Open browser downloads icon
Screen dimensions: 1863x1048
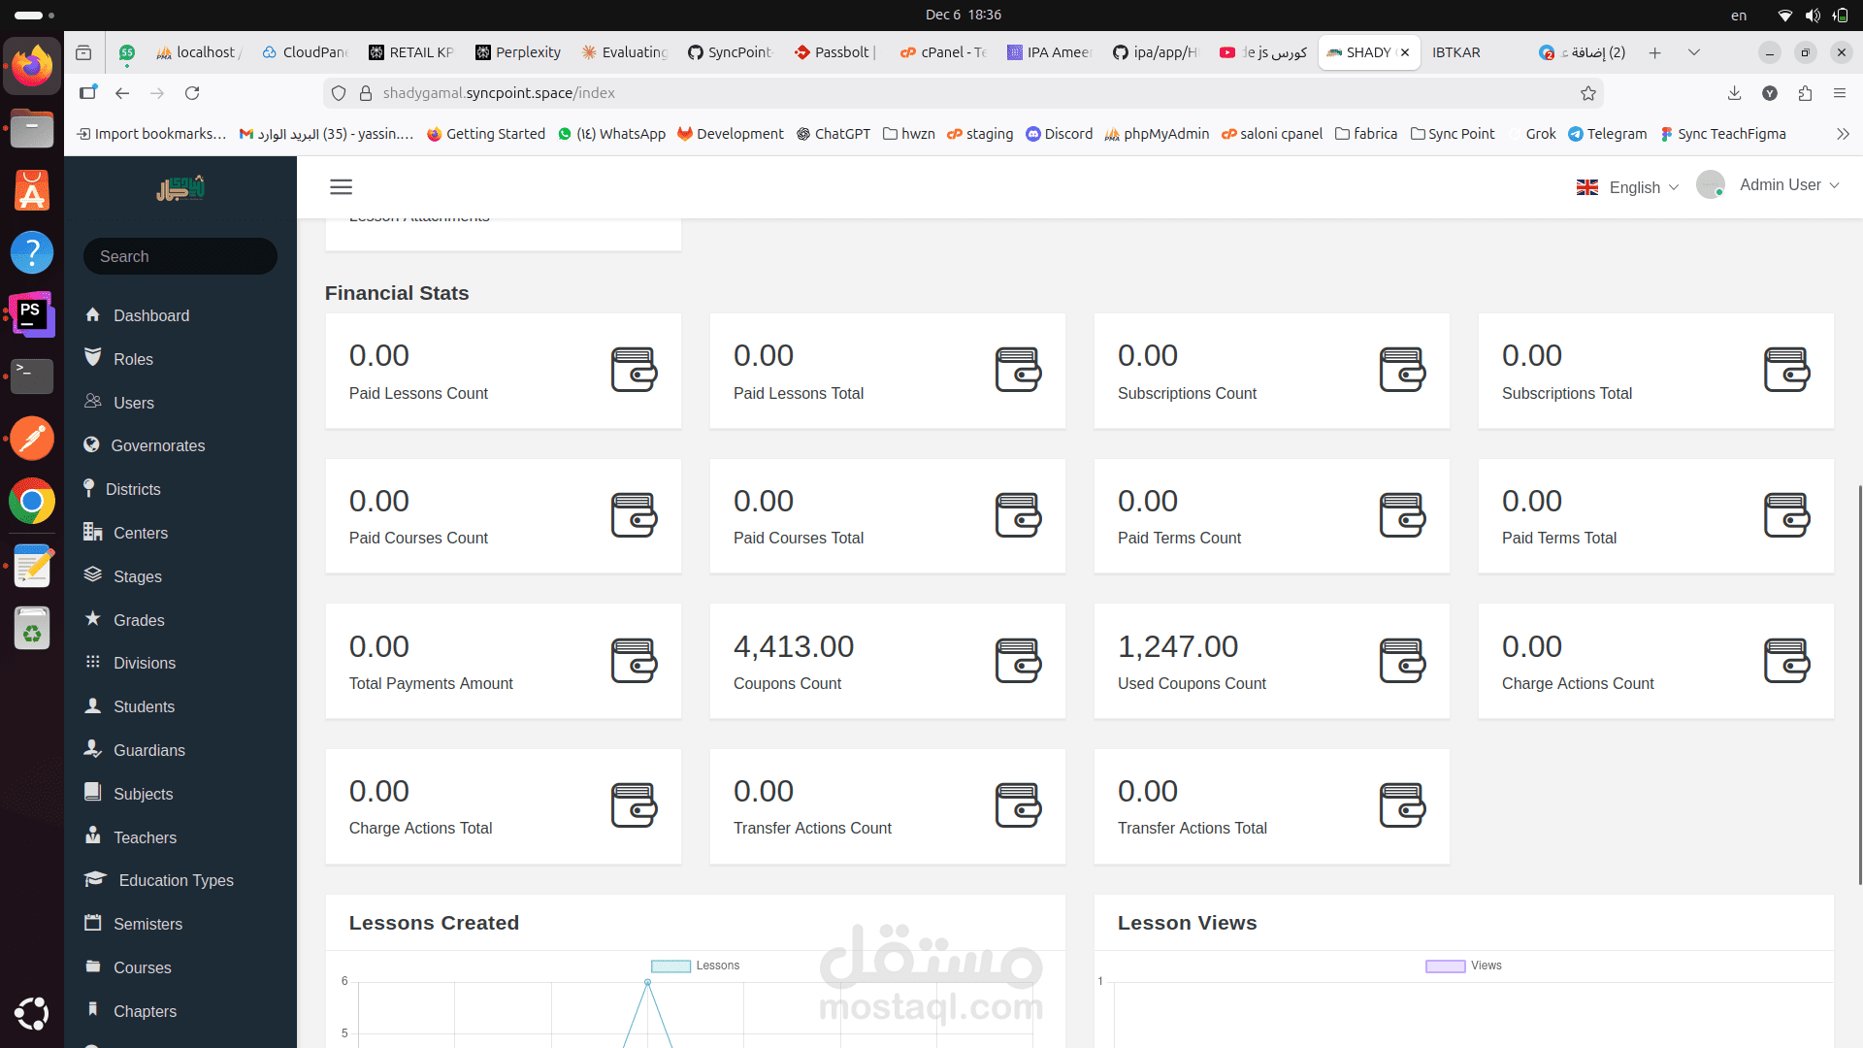pyautogui.click(x=1734, y=93)
